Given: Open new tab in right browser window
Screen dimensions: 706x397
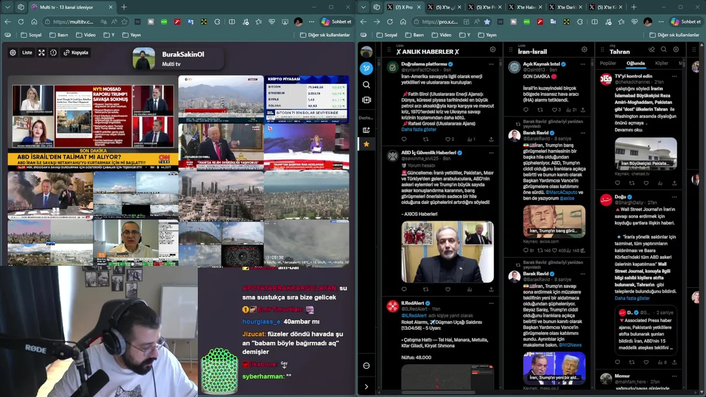Looking at the screenshot, I should (x=634, y=7).
